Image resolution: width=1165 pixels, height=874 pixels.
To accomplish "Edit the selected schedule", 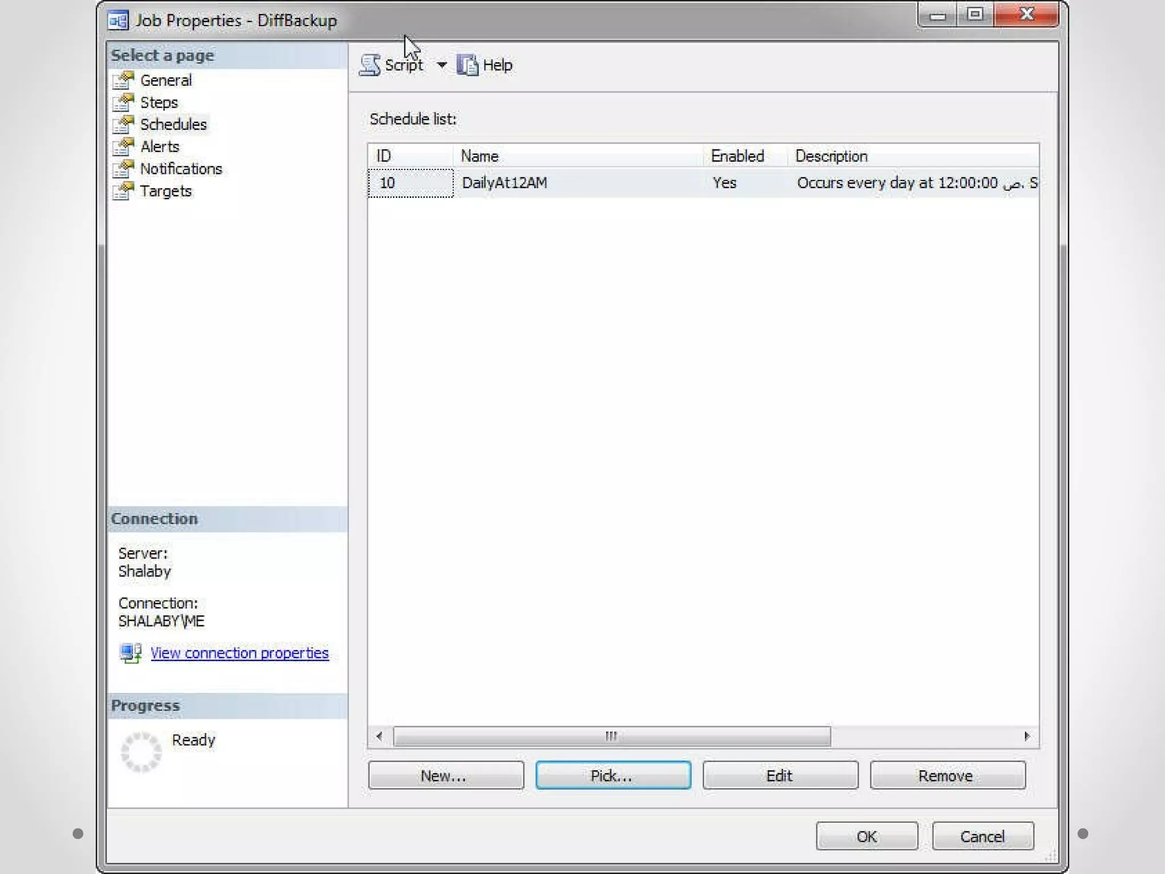I will coord(780,775).
